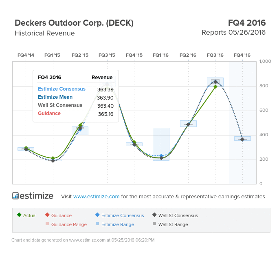Click the Estimize Range legend label

click(118, 224)
